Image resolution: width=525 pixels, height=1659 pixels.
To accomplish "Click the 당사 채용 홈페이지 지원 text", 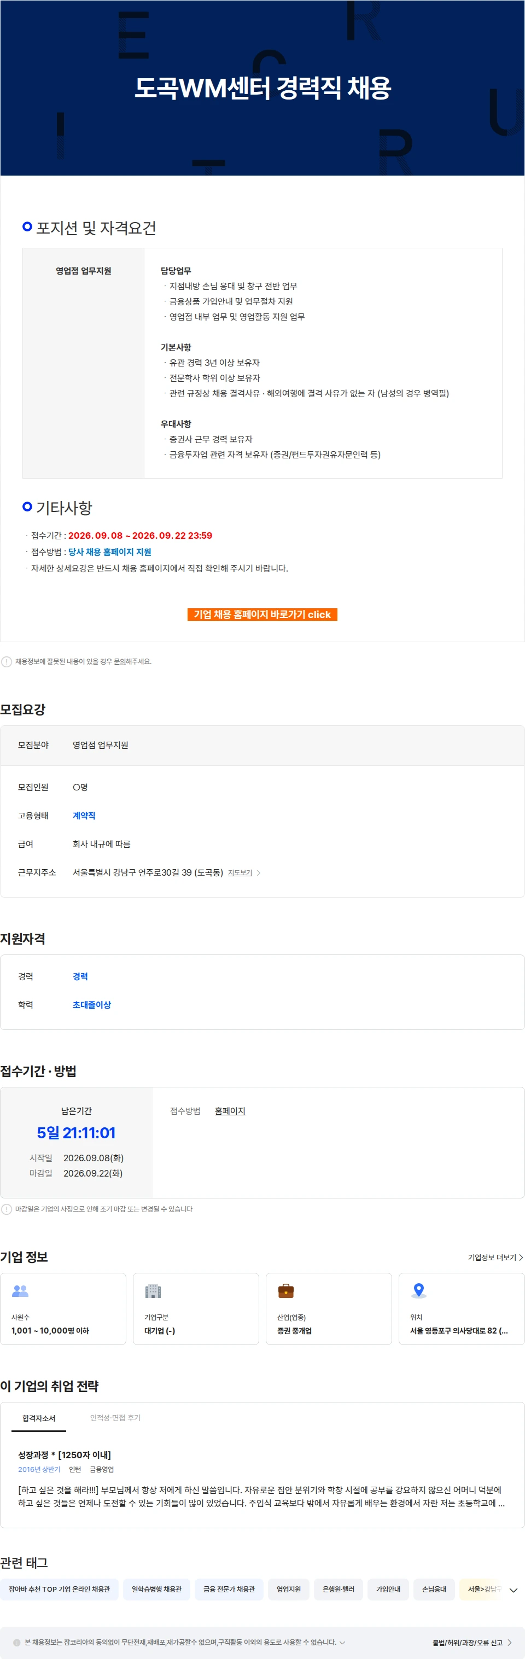I will (109, 552).
